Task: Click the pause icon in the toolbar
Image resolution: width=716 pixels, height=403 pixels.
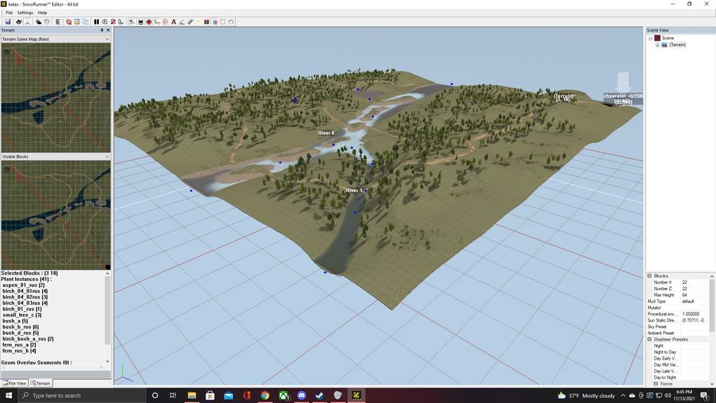Action: click(x=97, y=22)
